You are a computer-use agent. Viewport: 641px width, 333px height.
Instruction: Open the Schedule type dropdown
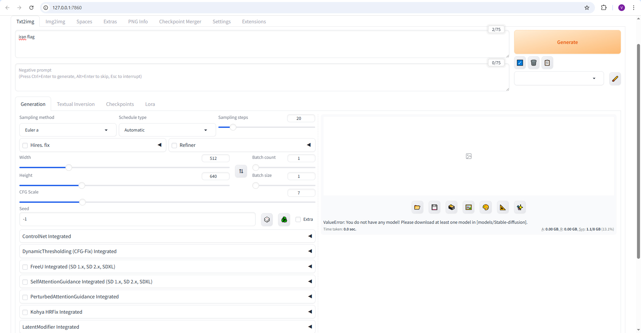pyautogui.click(x=167, y=130)
